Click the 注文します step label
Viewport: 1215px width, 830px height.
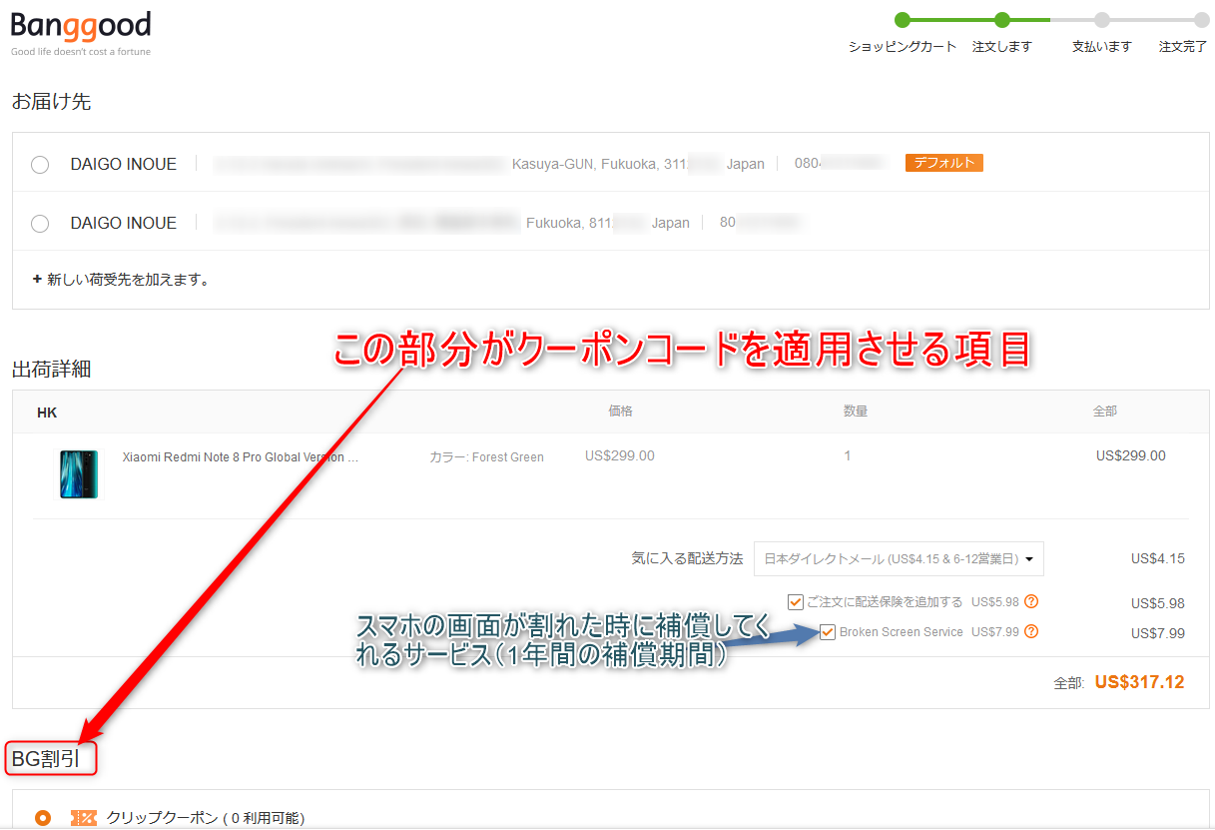tap(1002, 47)
